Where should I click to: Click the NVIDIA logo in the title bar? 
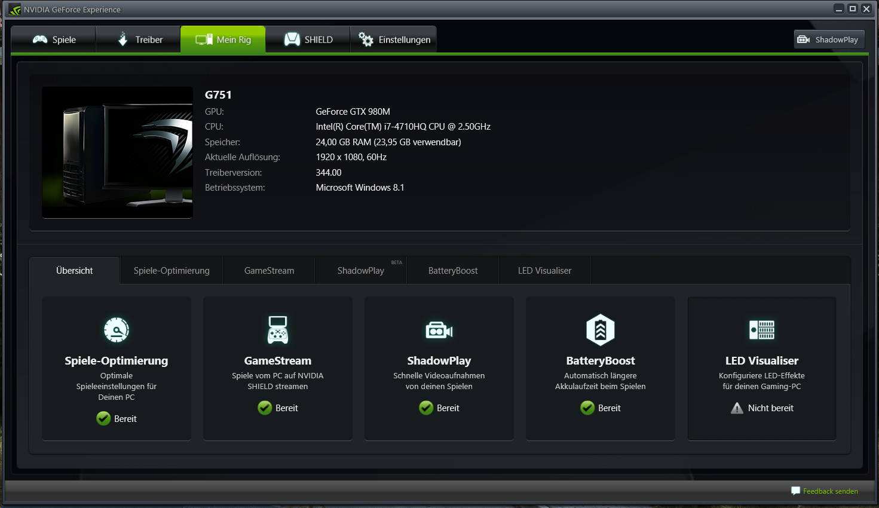pos(14,10)
